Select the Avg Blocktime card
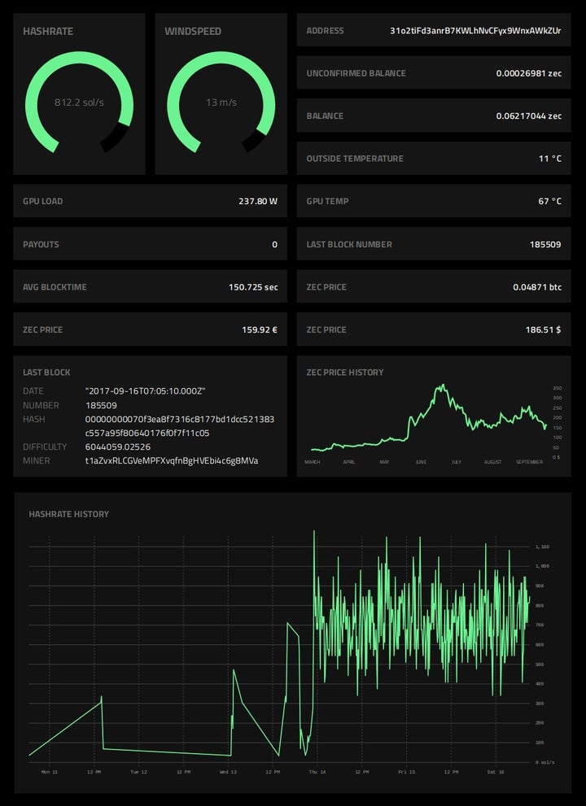 (151, 287)
